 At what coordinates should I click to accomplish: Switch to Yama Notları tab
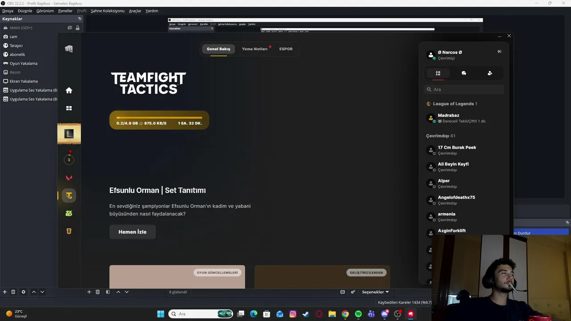255,49
